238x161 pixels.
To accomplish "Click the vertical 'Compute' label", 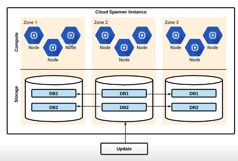I will coord(17,42).
